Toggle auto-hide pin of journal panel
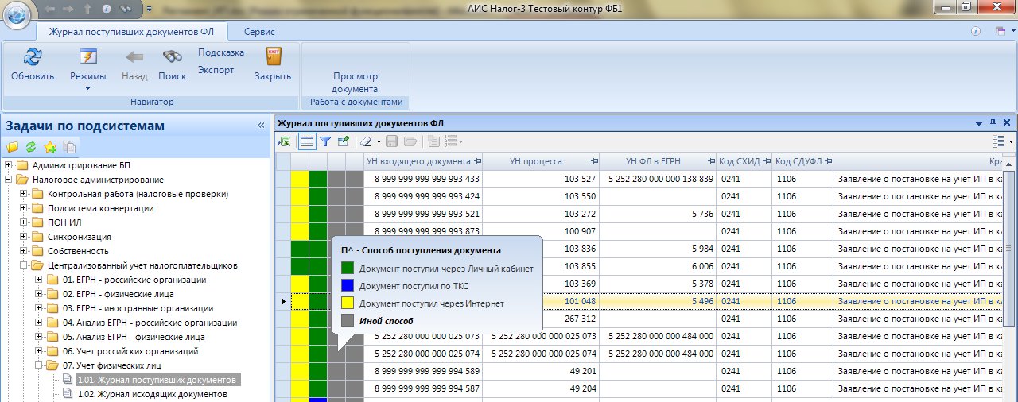 (x=993, y=123)
